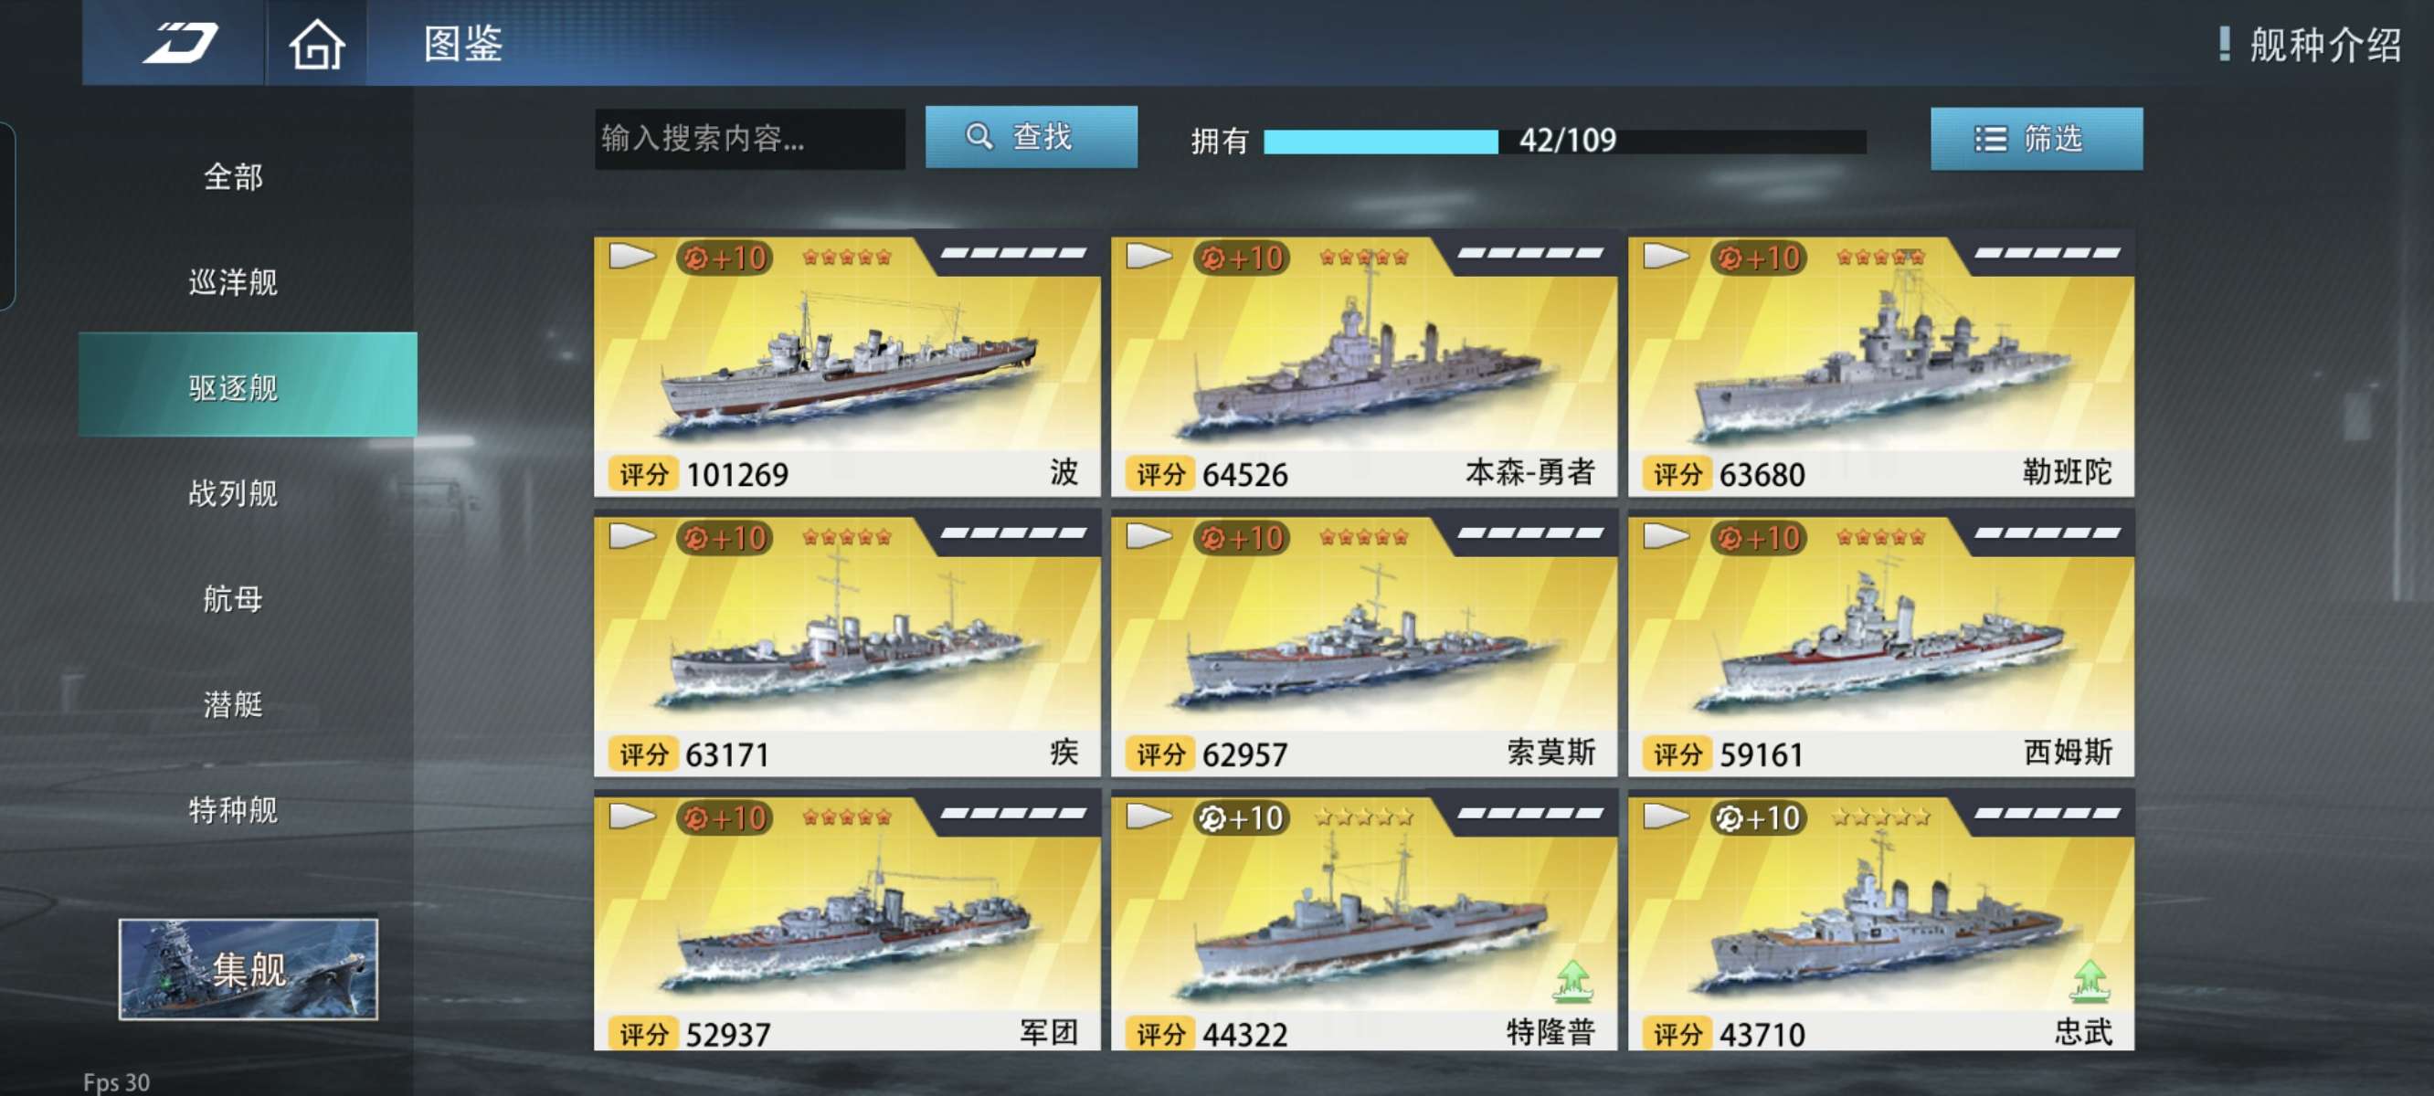The width and height of the screenshot is (2434, 1096).
Task: Click green upgrade arrow on 特隆普 card
Action: 1573,981
